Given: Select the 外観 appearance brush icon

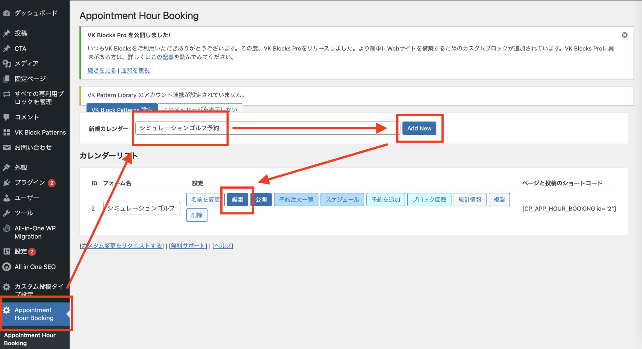Looking at the screenshot, I should coord(7,167).
